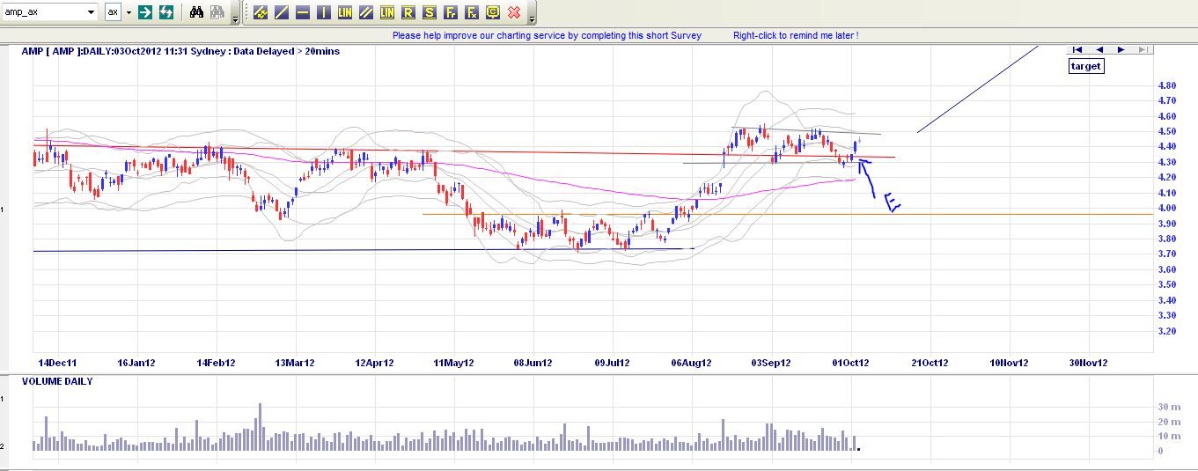
Task: Move chart back with the left arrow
Action: coord(1099,49)
